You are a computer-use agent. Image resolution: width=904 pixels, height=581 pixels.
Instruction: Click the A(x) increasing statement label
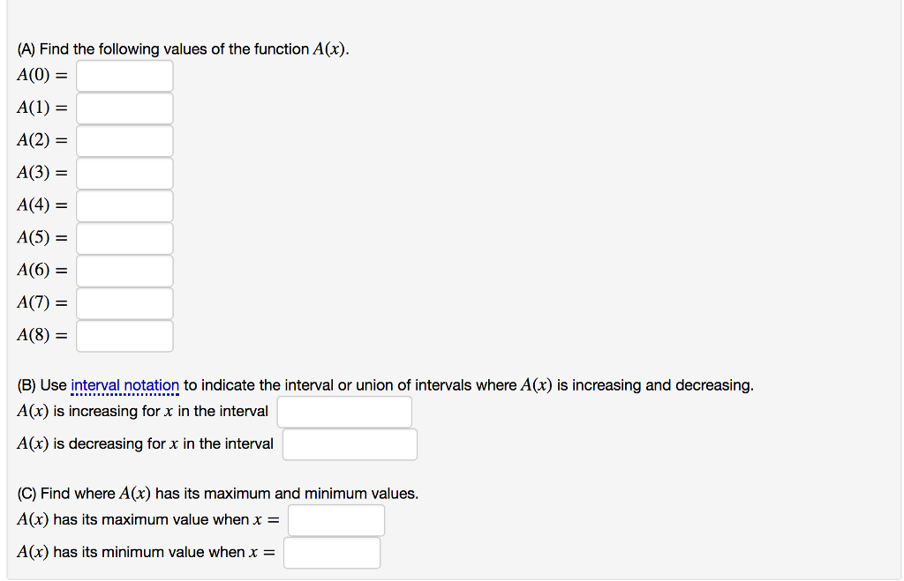click(141, 411)
